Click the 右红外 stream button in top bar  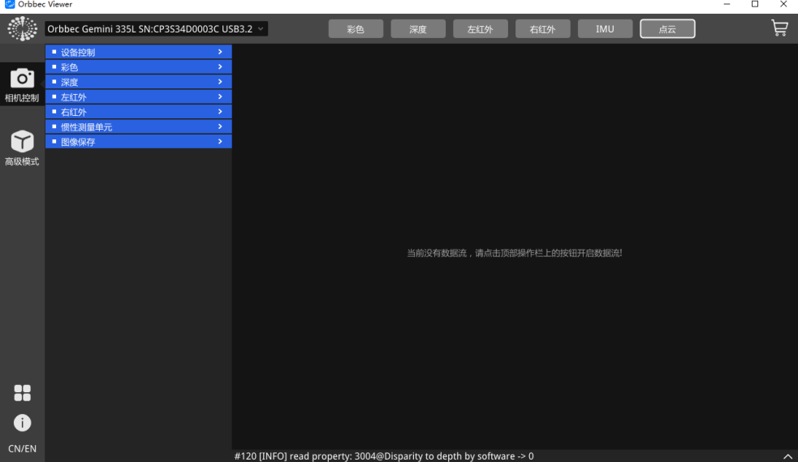542,29
